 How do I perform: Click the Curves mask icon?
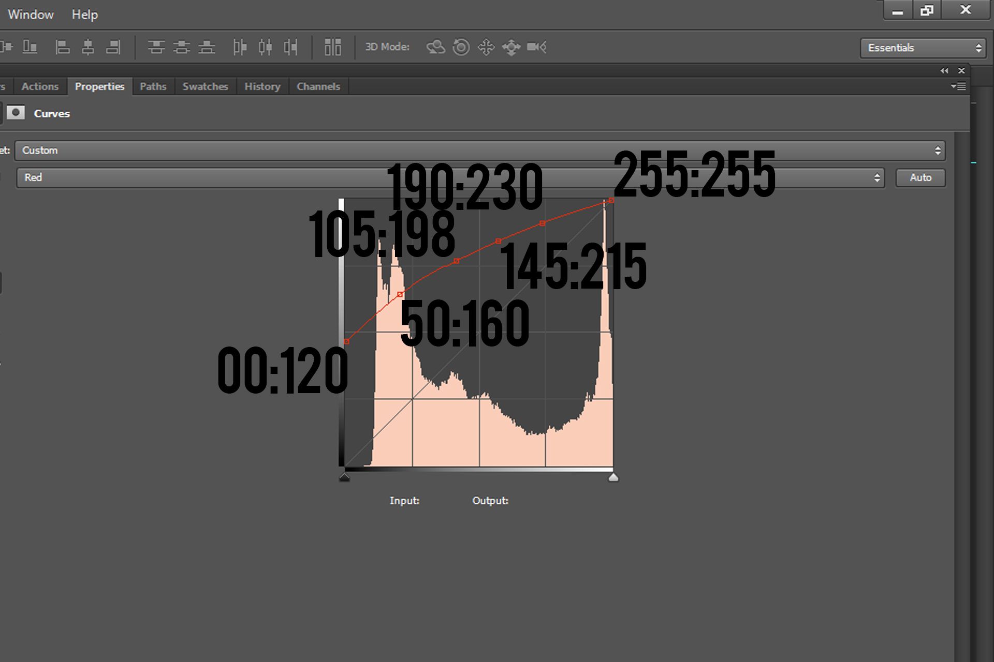tap(16, 113)
